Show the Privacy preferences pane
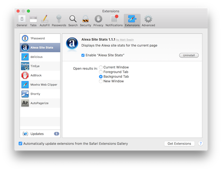 [x=98, y=20]
